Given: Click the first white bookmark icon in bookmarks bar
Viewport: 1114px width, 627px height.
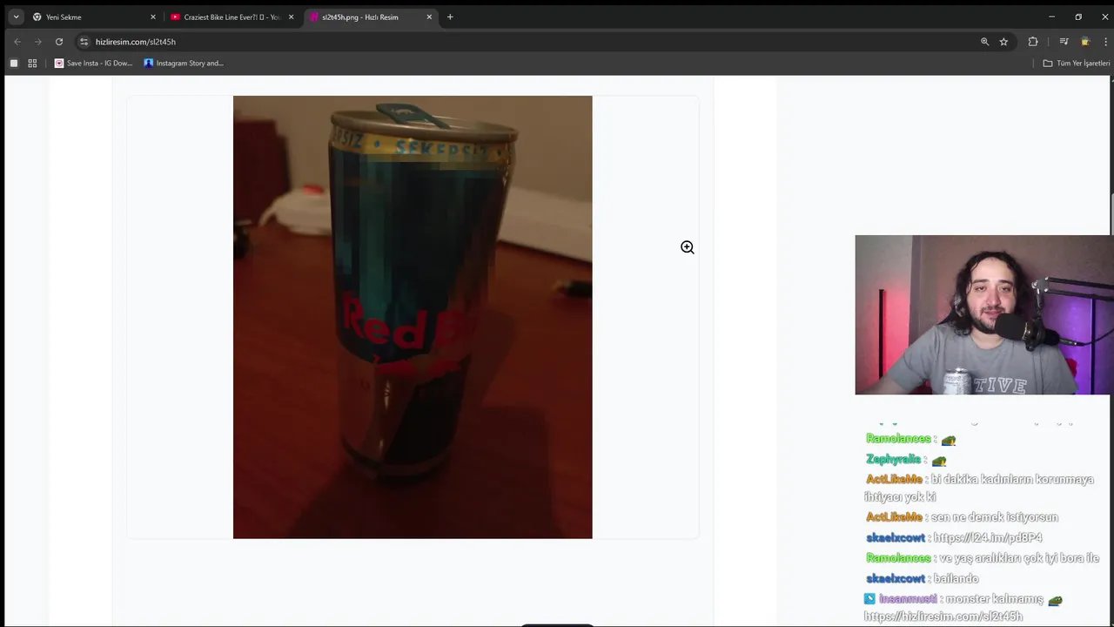Looking at the screenshot, I should pyautogui.click(x=14, y=63).
